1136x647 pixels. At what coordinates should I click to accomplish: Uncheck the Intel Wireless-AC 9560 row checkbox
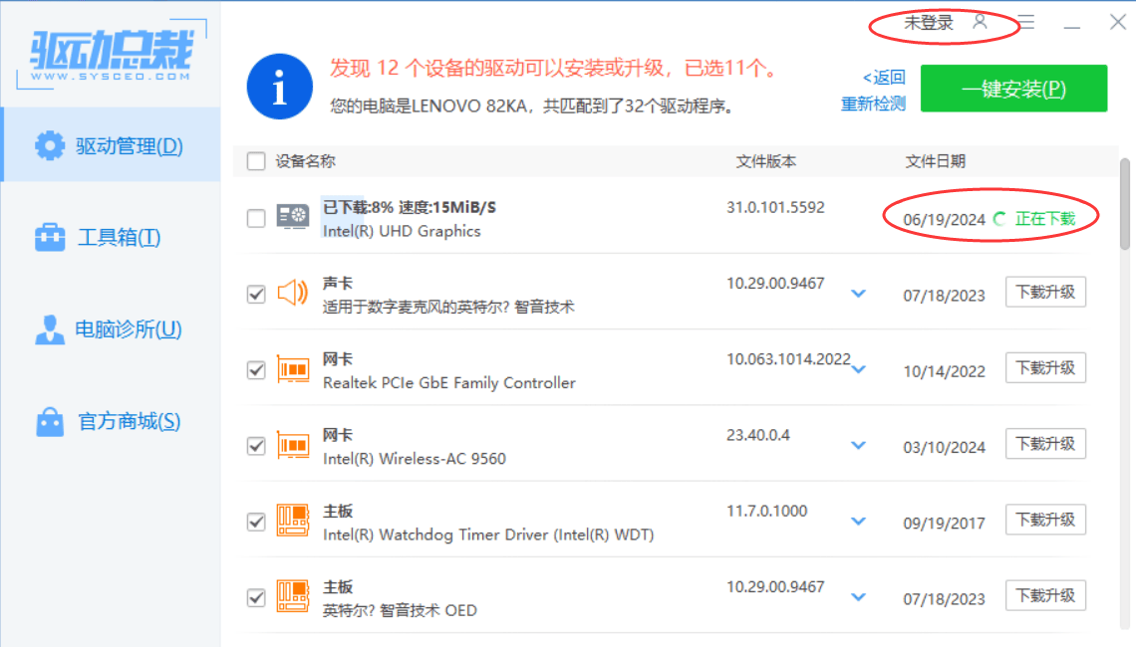(256, 446)
